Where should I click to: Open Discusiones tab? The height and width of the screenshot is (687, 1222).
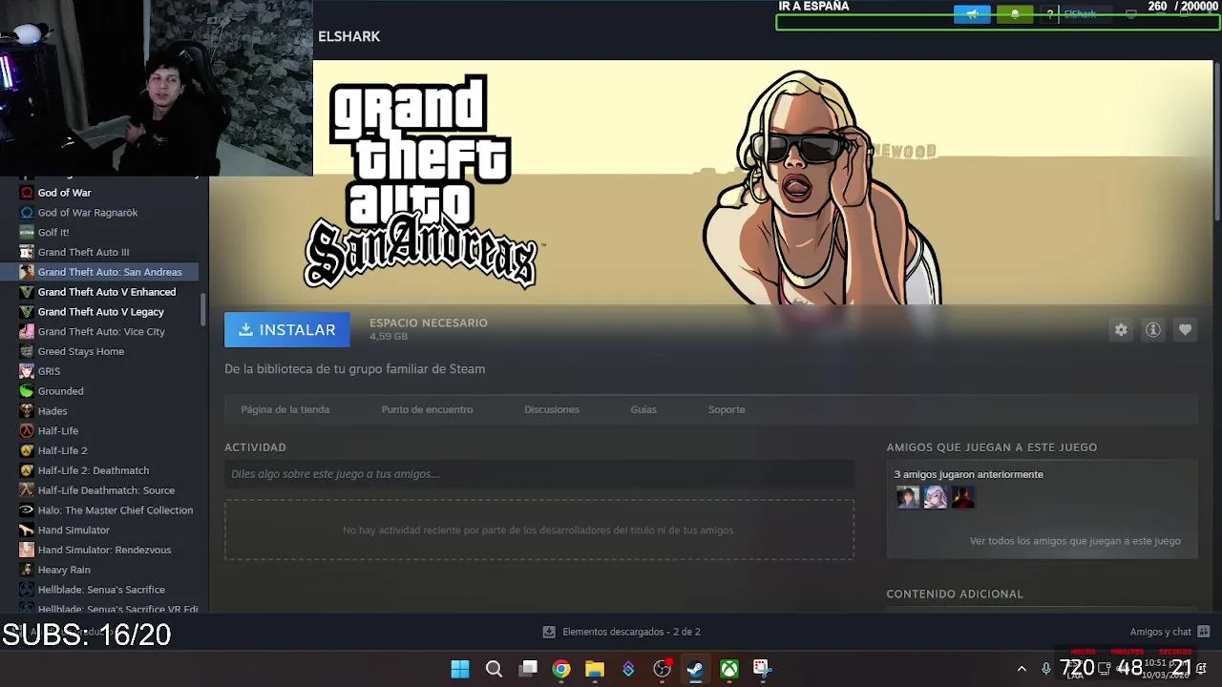(x=552, y=409)
